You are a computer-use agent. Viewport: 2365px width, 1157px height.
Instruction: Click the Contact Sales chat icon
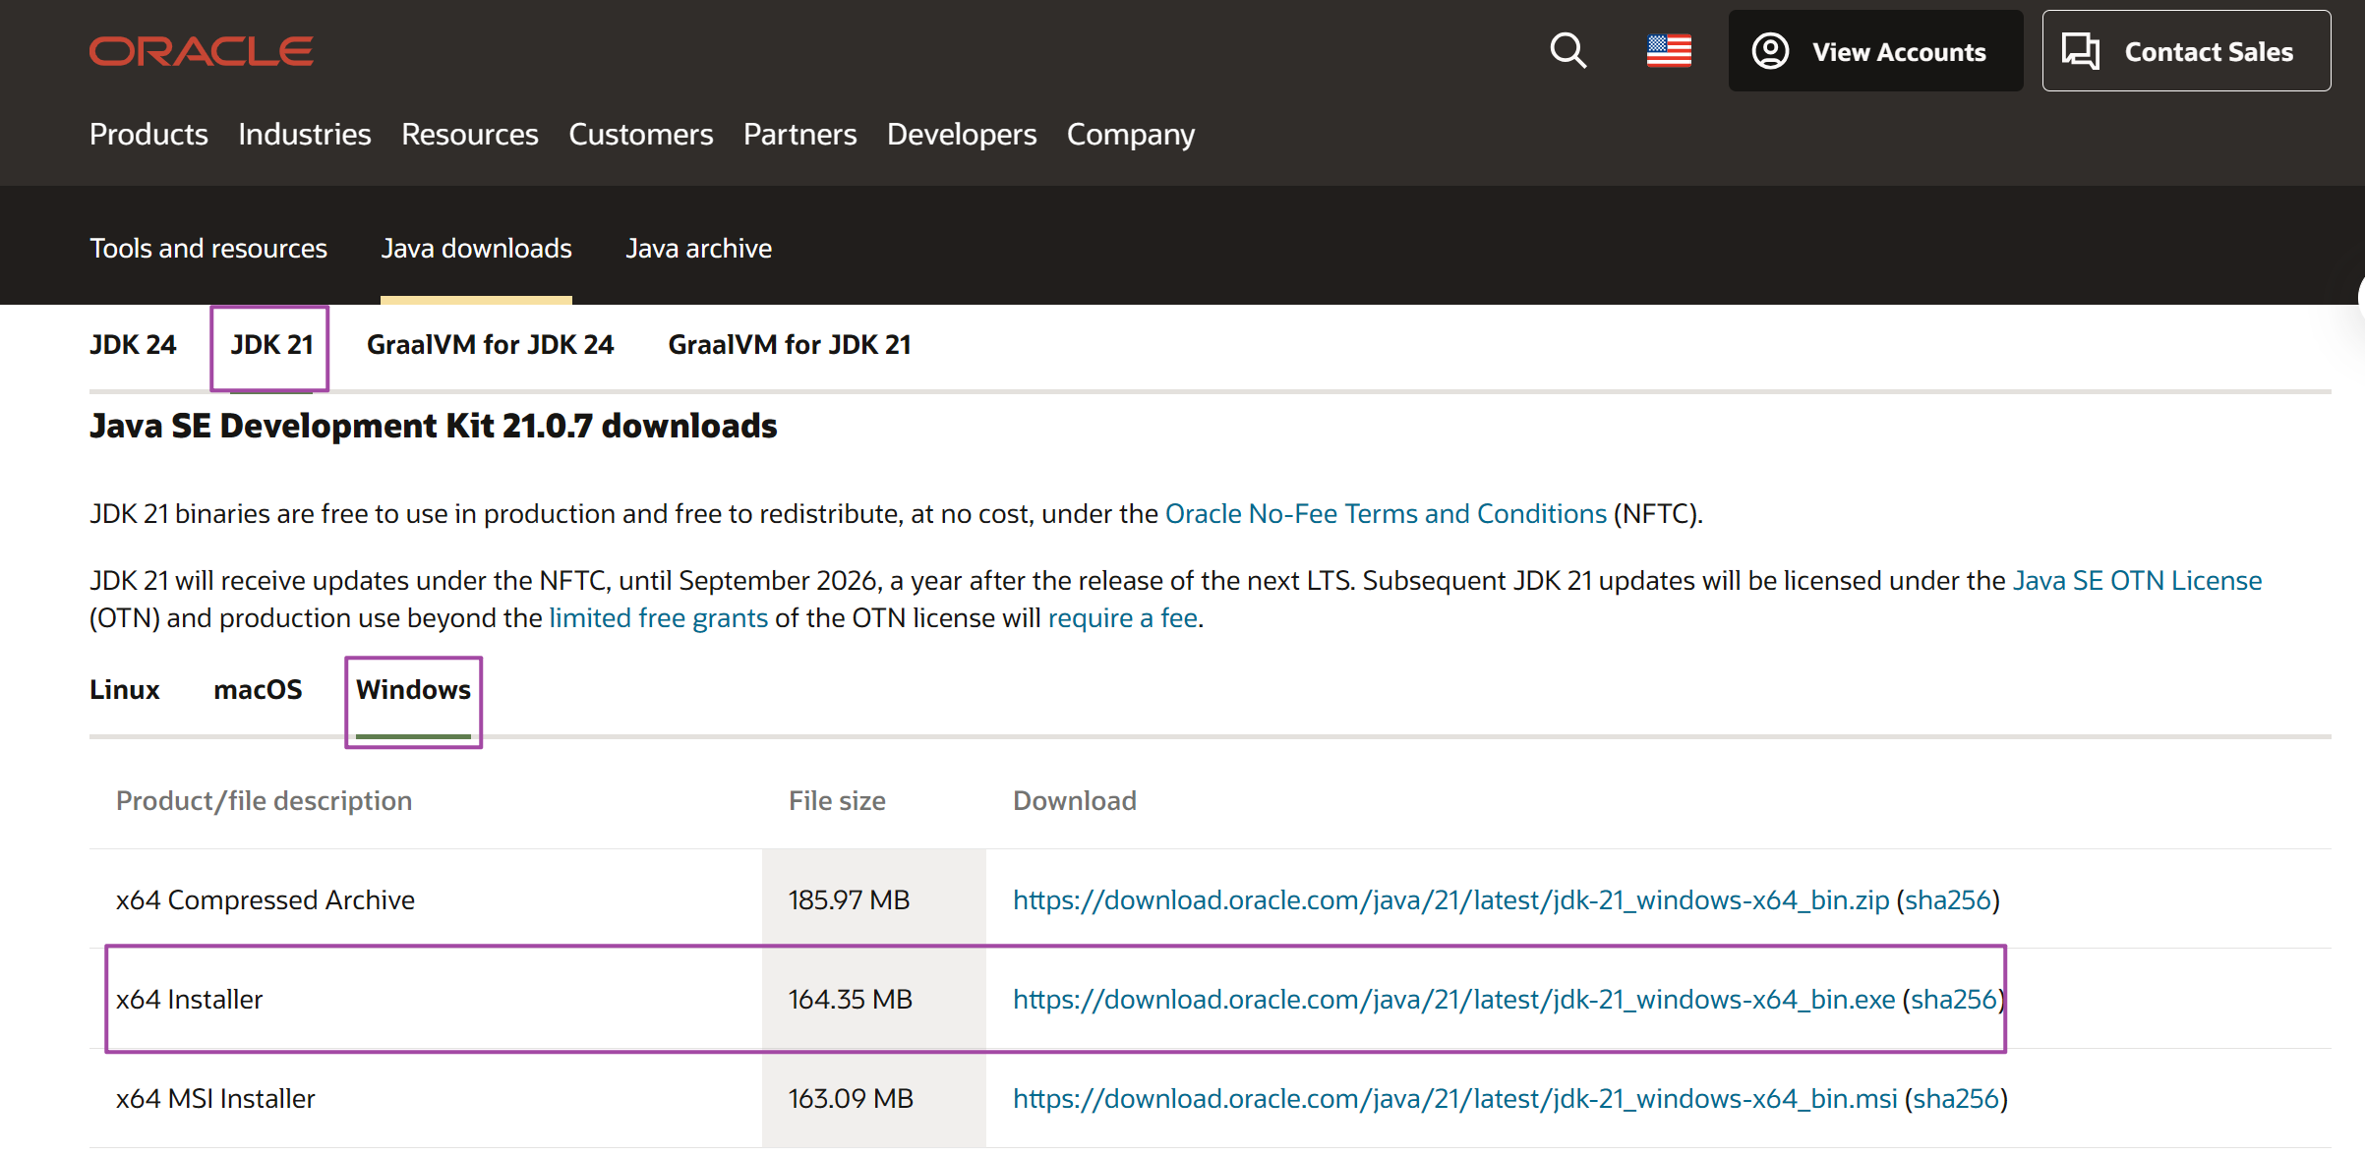point(2082,50)
